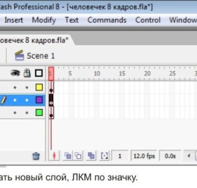The width and height of the screenshot is (197, 188).
Task: Toggle lock dot of yellow layer
Action: pos(27,87)
